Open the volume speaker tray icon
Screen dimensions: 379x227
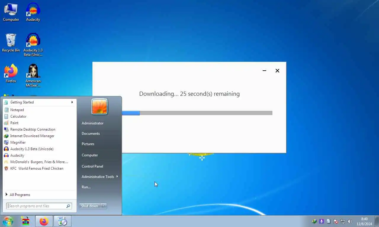(350, 221)
